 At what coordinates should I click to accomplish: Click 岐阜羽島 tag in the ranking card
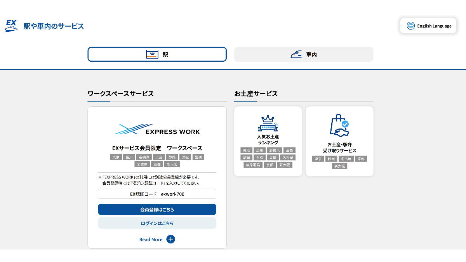(253, 165)
